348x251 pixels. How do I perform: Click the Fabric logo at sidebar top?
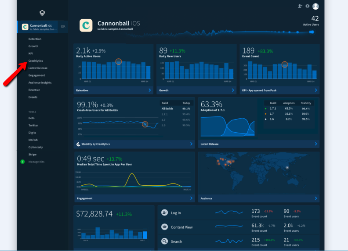click(42, 13)
